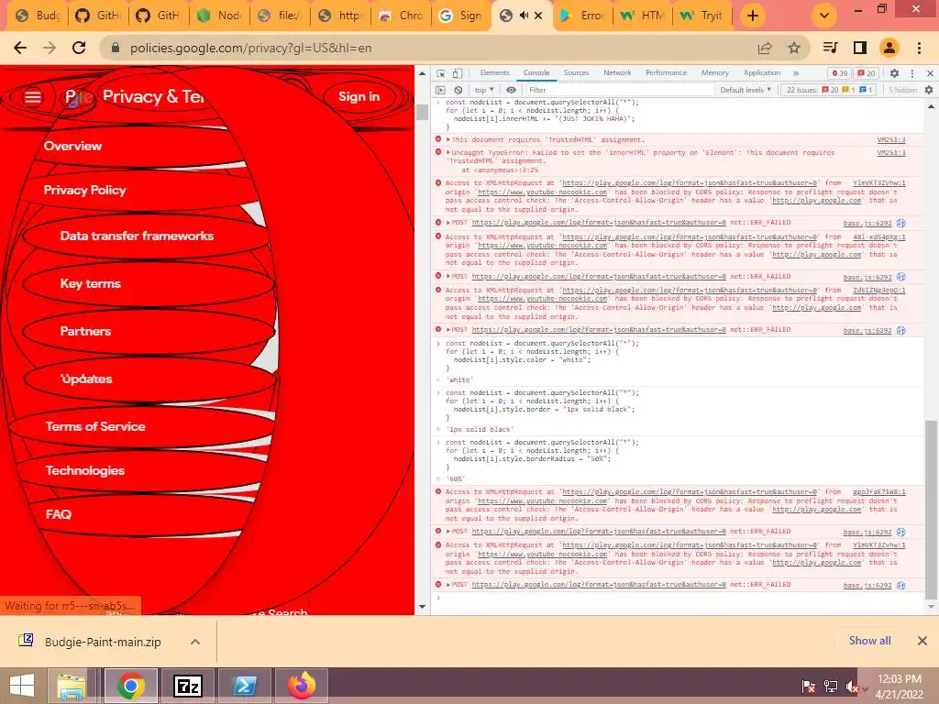Viewport: 939px width, 704px height.
Task: Toggle the DevTools device toolbar
Action: coord(457,73)
